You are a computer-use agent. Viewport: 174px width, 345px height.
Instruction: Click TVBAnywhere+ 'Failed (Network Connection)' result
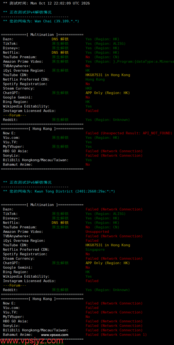[114, 236]
